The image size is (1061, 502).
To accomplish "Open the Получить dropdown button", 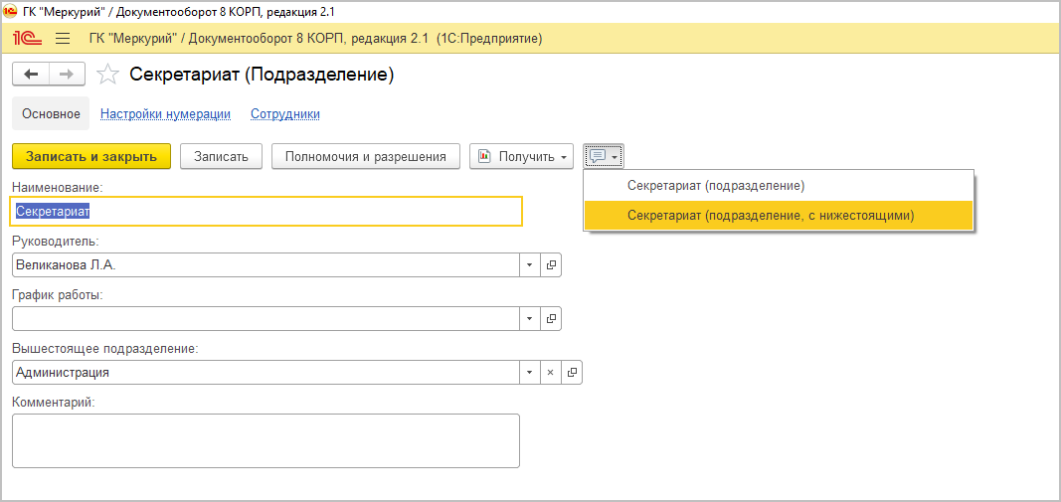I will click(x=521, y=156).
